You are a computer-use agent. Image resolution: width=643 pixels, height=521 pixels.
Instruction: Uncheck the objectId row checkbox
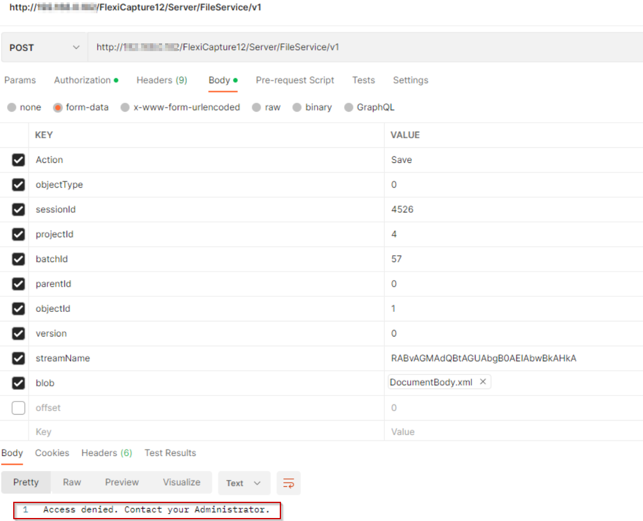pyautogui.click(x=19, y=309)
